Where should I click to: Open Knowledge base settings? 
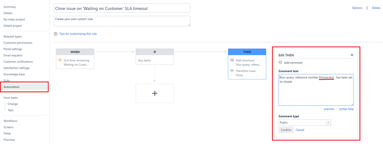click(14, 74)
